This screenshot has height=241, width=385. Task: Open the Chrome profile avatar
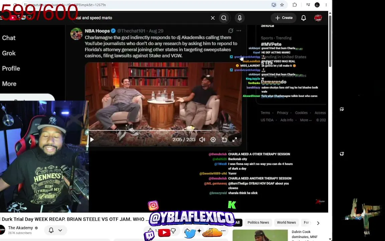point(317,5)
